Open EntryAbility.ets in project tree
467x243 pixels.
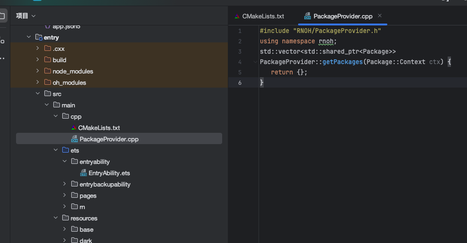click(109, 173)
